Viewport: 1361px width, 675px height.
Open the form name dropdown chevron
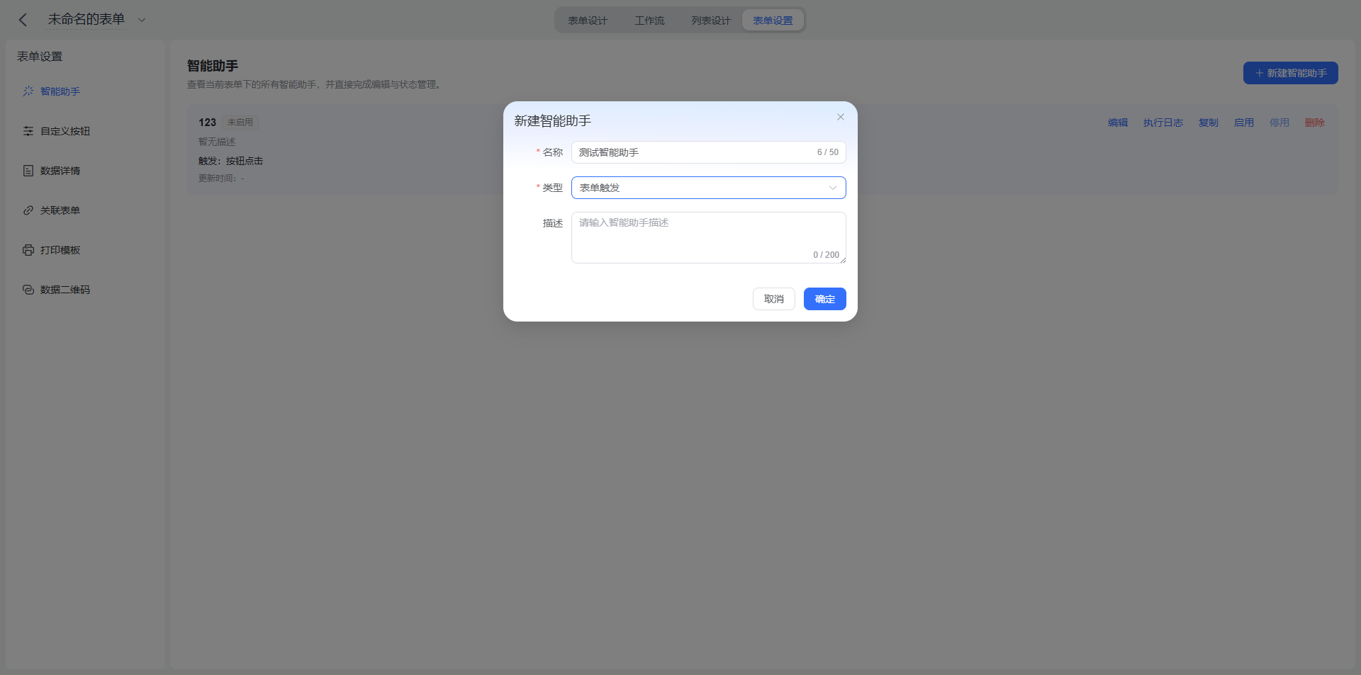pyautogui.click(x=142, y=20)
